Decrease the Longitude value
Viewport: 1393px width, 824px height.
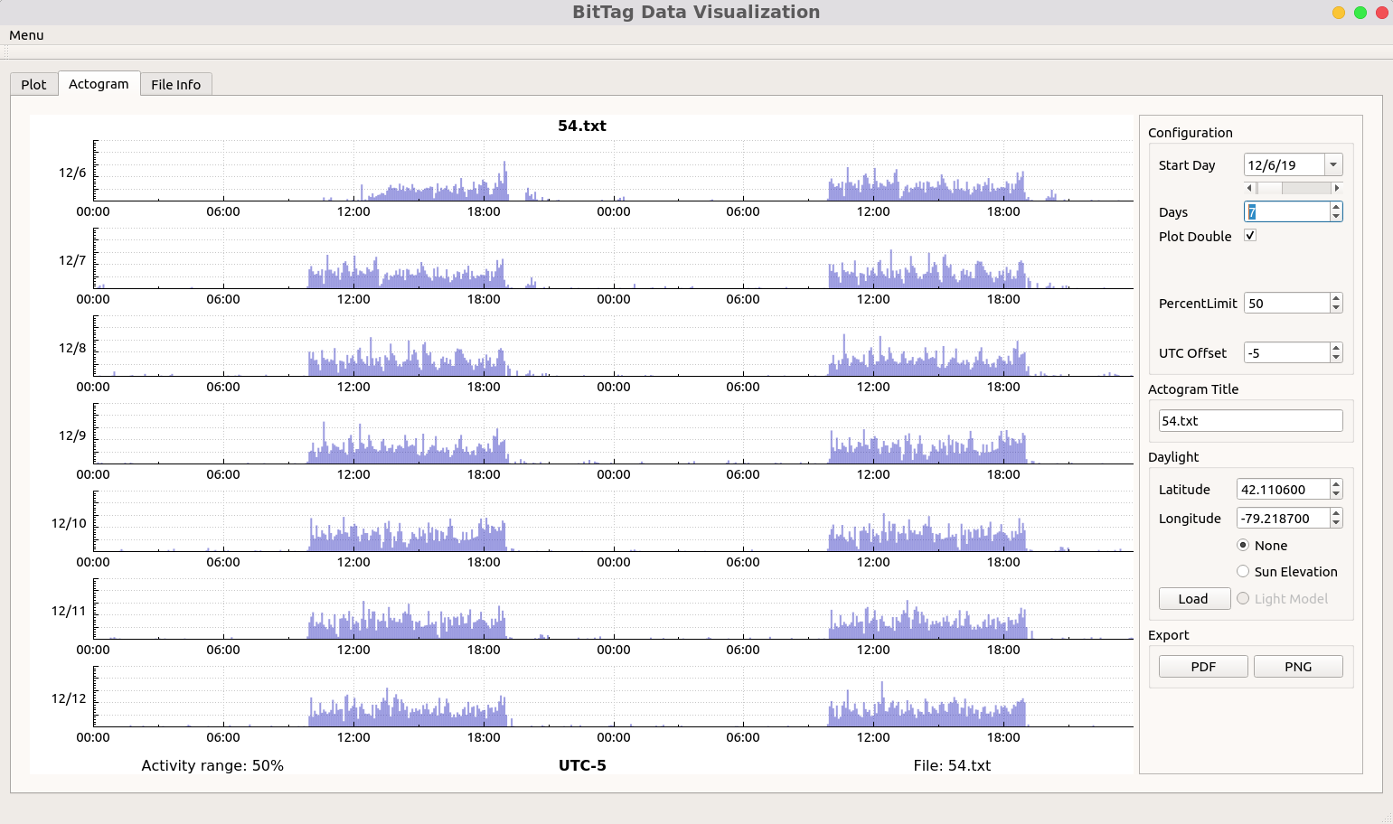pyautogui.click(x=1336, y=523)
